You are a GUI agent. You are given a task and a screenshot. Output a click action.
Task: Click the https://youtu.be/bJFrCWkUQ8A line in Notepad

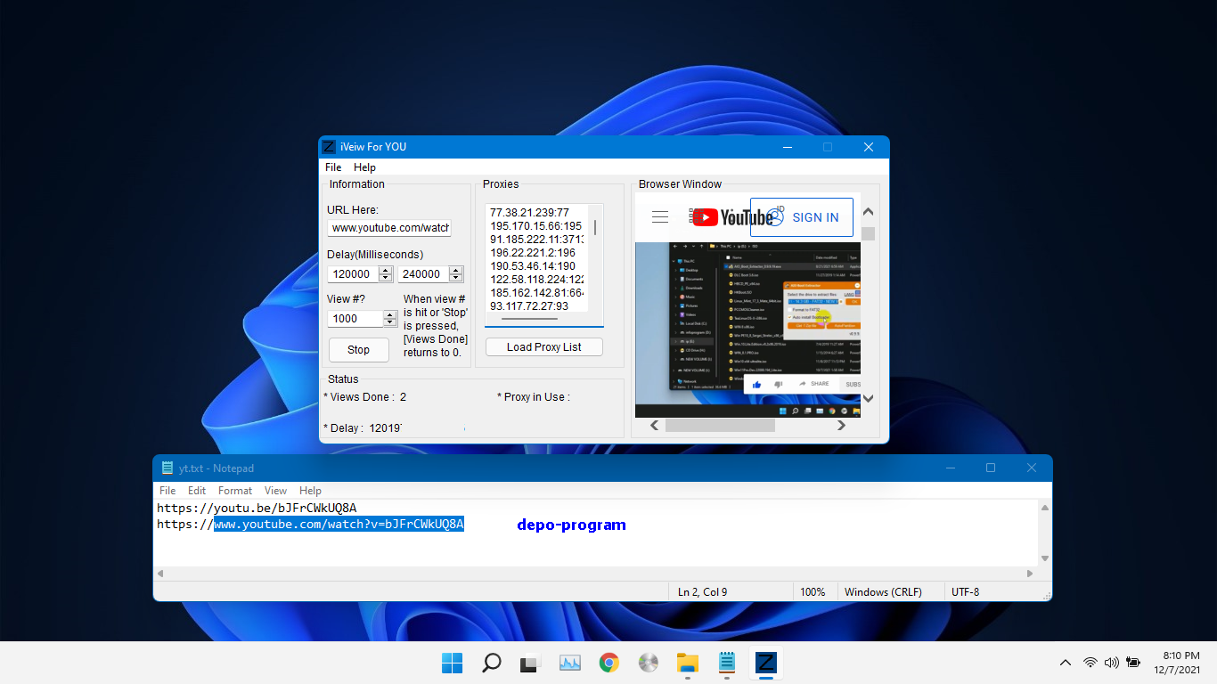tap(257, 509)
